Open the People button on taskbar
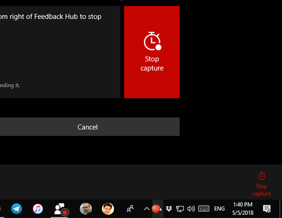Image resolution: width=282 pixels, height=218 pixels. click(x=130, y=209)
